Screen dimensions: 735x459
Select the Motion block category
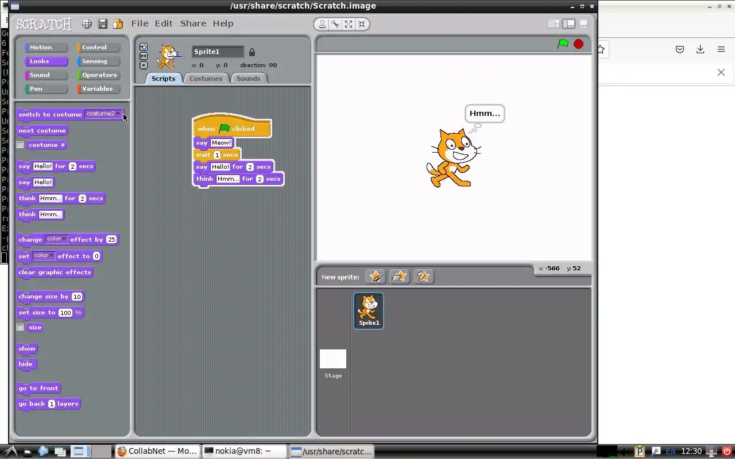[46, 48]
